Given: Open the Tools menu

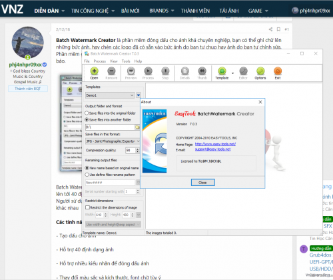Looking at the screenshot, I should pyautogui.click(x=126, y=61).
